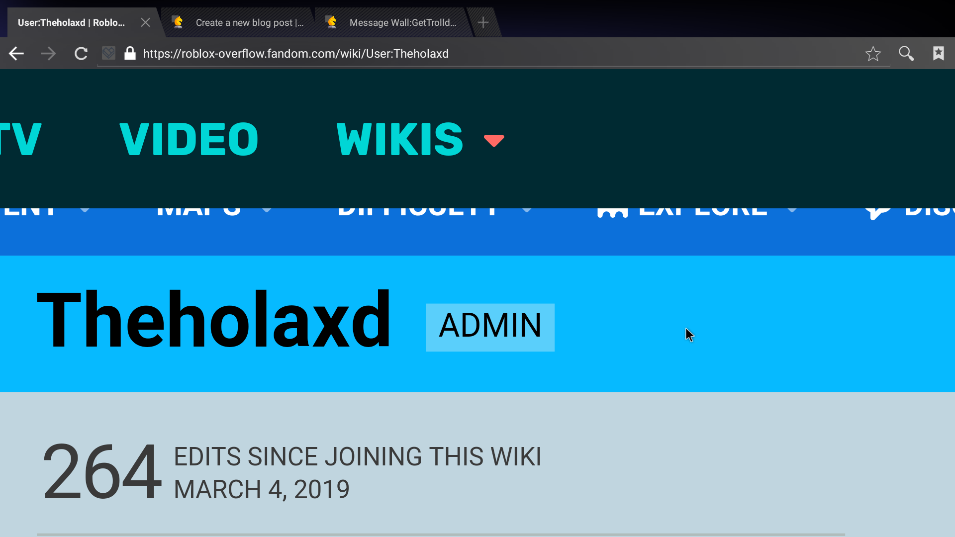
Task: Click the forward navigation arrow button
Action: pos(49,54)
